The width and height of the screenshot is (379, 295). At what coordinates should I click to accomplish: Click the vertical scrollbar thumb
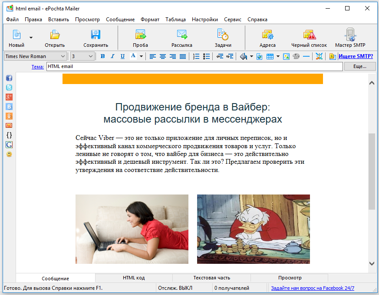[372, 171]
